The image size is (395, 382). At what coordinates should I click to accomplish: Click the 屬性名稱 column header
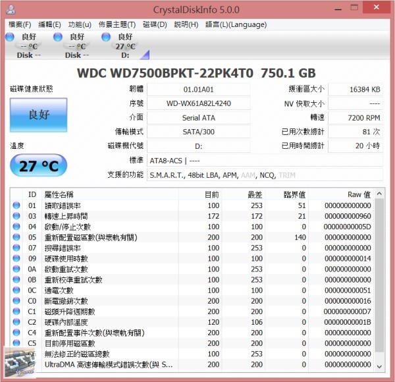coord(110,194)
